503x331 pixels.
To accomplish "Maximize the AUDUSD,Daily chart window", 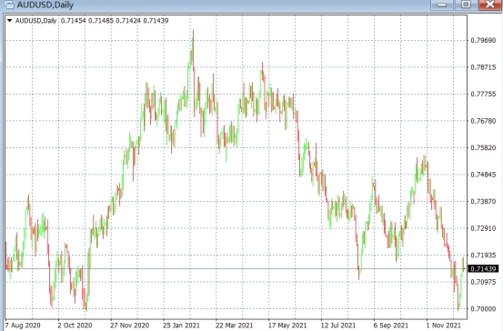I will [x=466, y=5].
